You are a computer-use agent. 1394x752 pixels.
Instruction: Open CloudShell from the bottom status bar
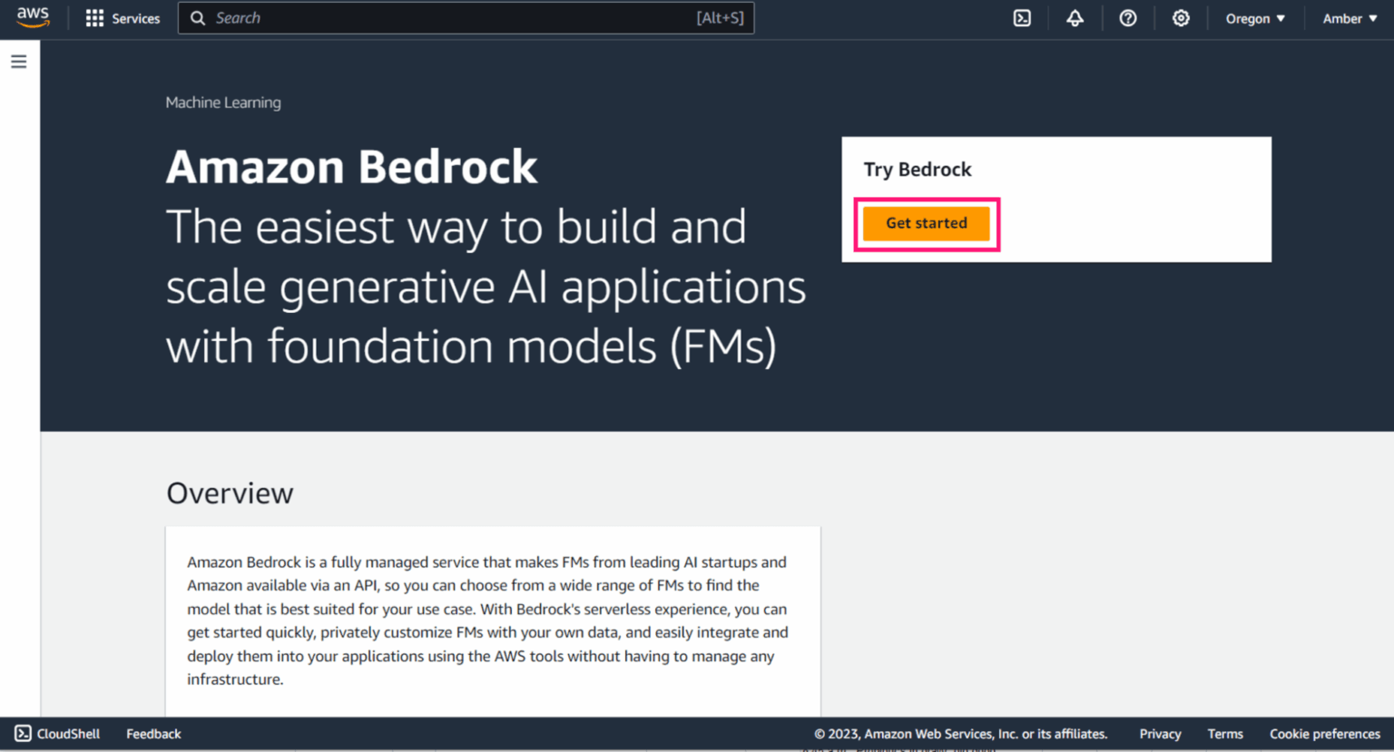point(56,734)
